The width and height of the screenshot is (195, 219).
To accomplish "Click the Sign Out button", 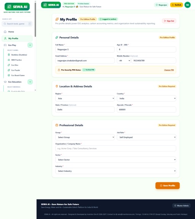I will pyautogui.click(x=169, y=21).
